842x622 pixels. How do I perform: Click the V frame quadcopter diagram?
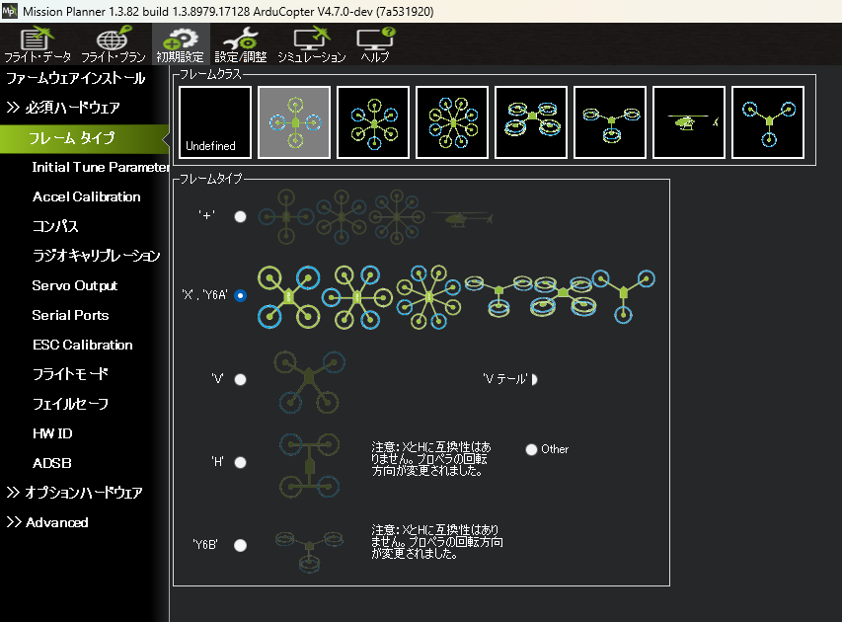[x=309, y=382]
